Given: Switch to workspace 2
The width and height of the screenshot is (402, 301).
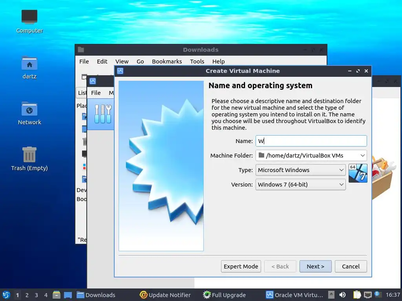Looking at the screenshot, I should (x=27, y=295).
